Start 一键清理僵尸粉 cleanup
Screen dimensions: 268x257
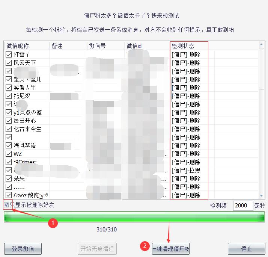[x=171, y=249]
